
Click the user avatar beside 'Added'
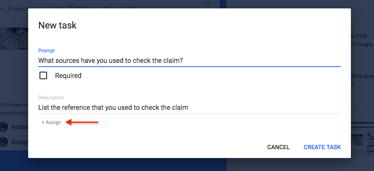click(x=4, y=127)
